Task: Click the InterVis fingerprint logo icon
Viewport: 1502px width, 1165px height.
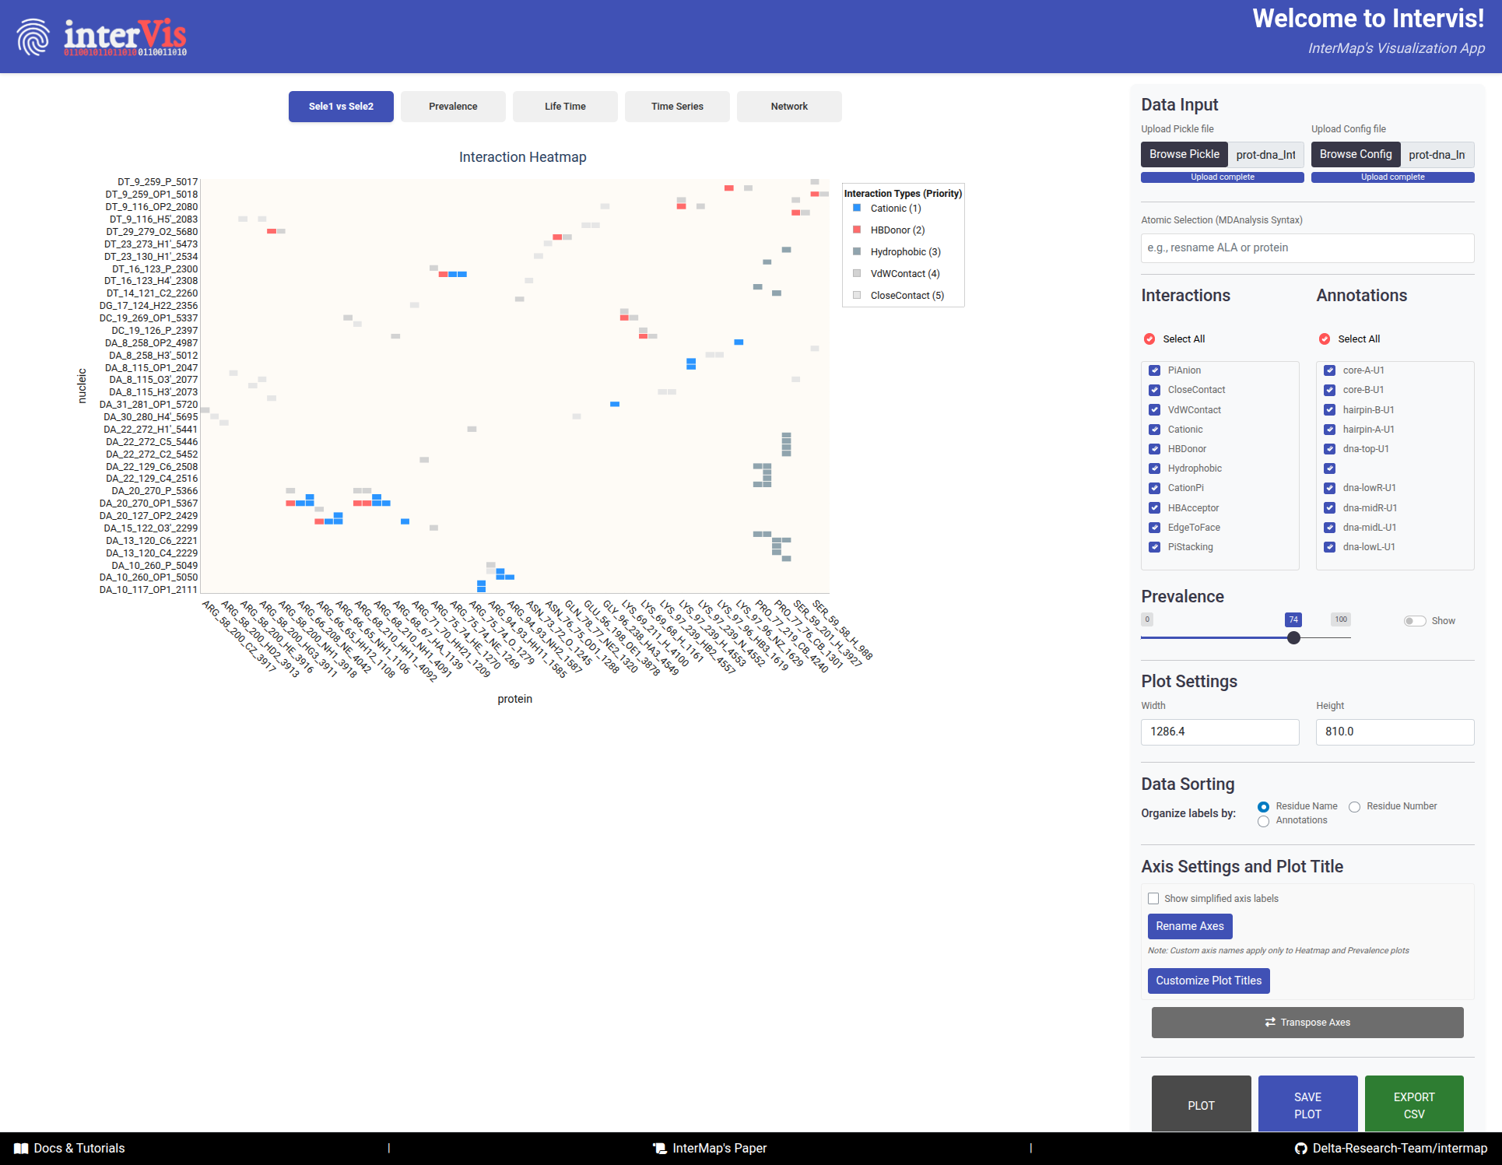Action: click(x=33, y=37)
